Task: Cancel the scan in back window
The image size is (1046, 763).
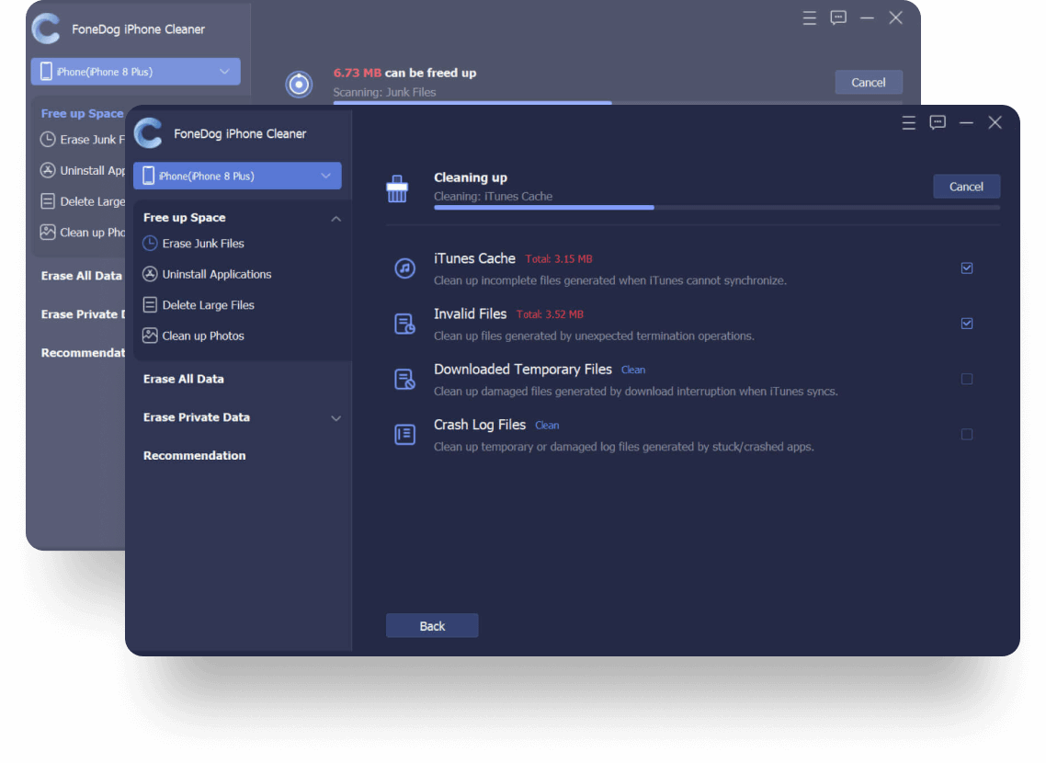Action: (868, 83)
